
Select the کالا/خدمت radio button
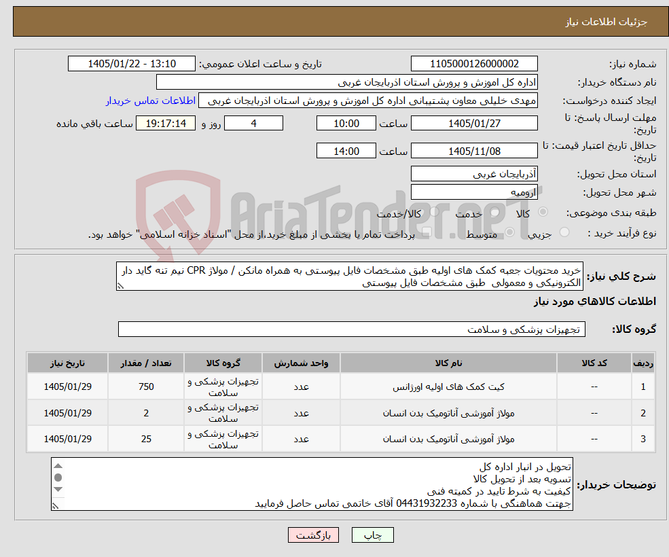coord(434,212)
